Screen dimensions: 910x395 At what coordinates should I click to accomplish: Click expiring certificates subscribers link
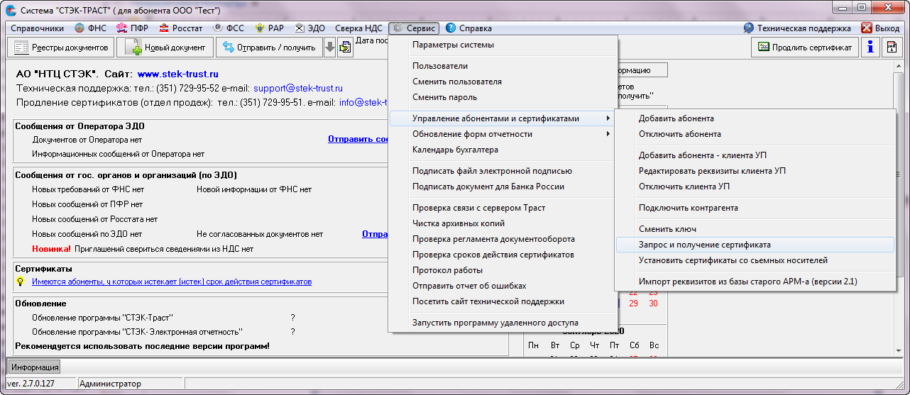click(x=172, y=282)
